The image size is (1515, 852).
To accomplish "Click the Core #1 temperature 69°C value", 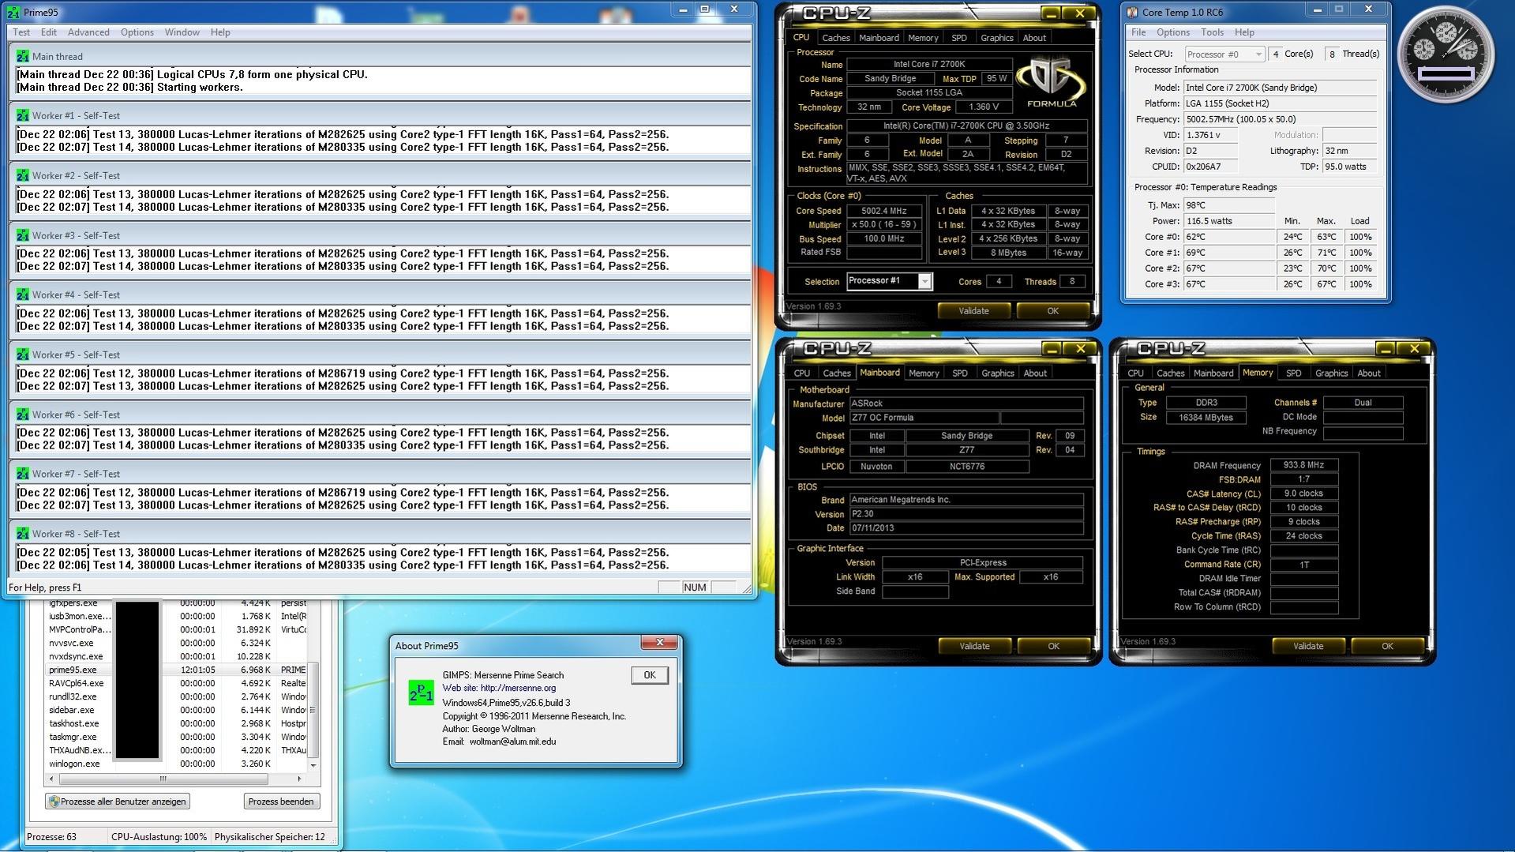I will point(1228,253).
